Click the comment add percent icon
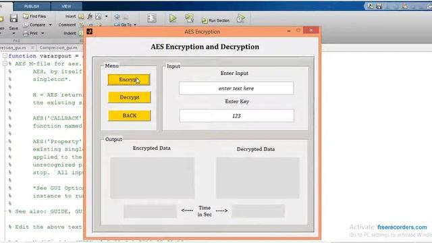 click(82, 25)
